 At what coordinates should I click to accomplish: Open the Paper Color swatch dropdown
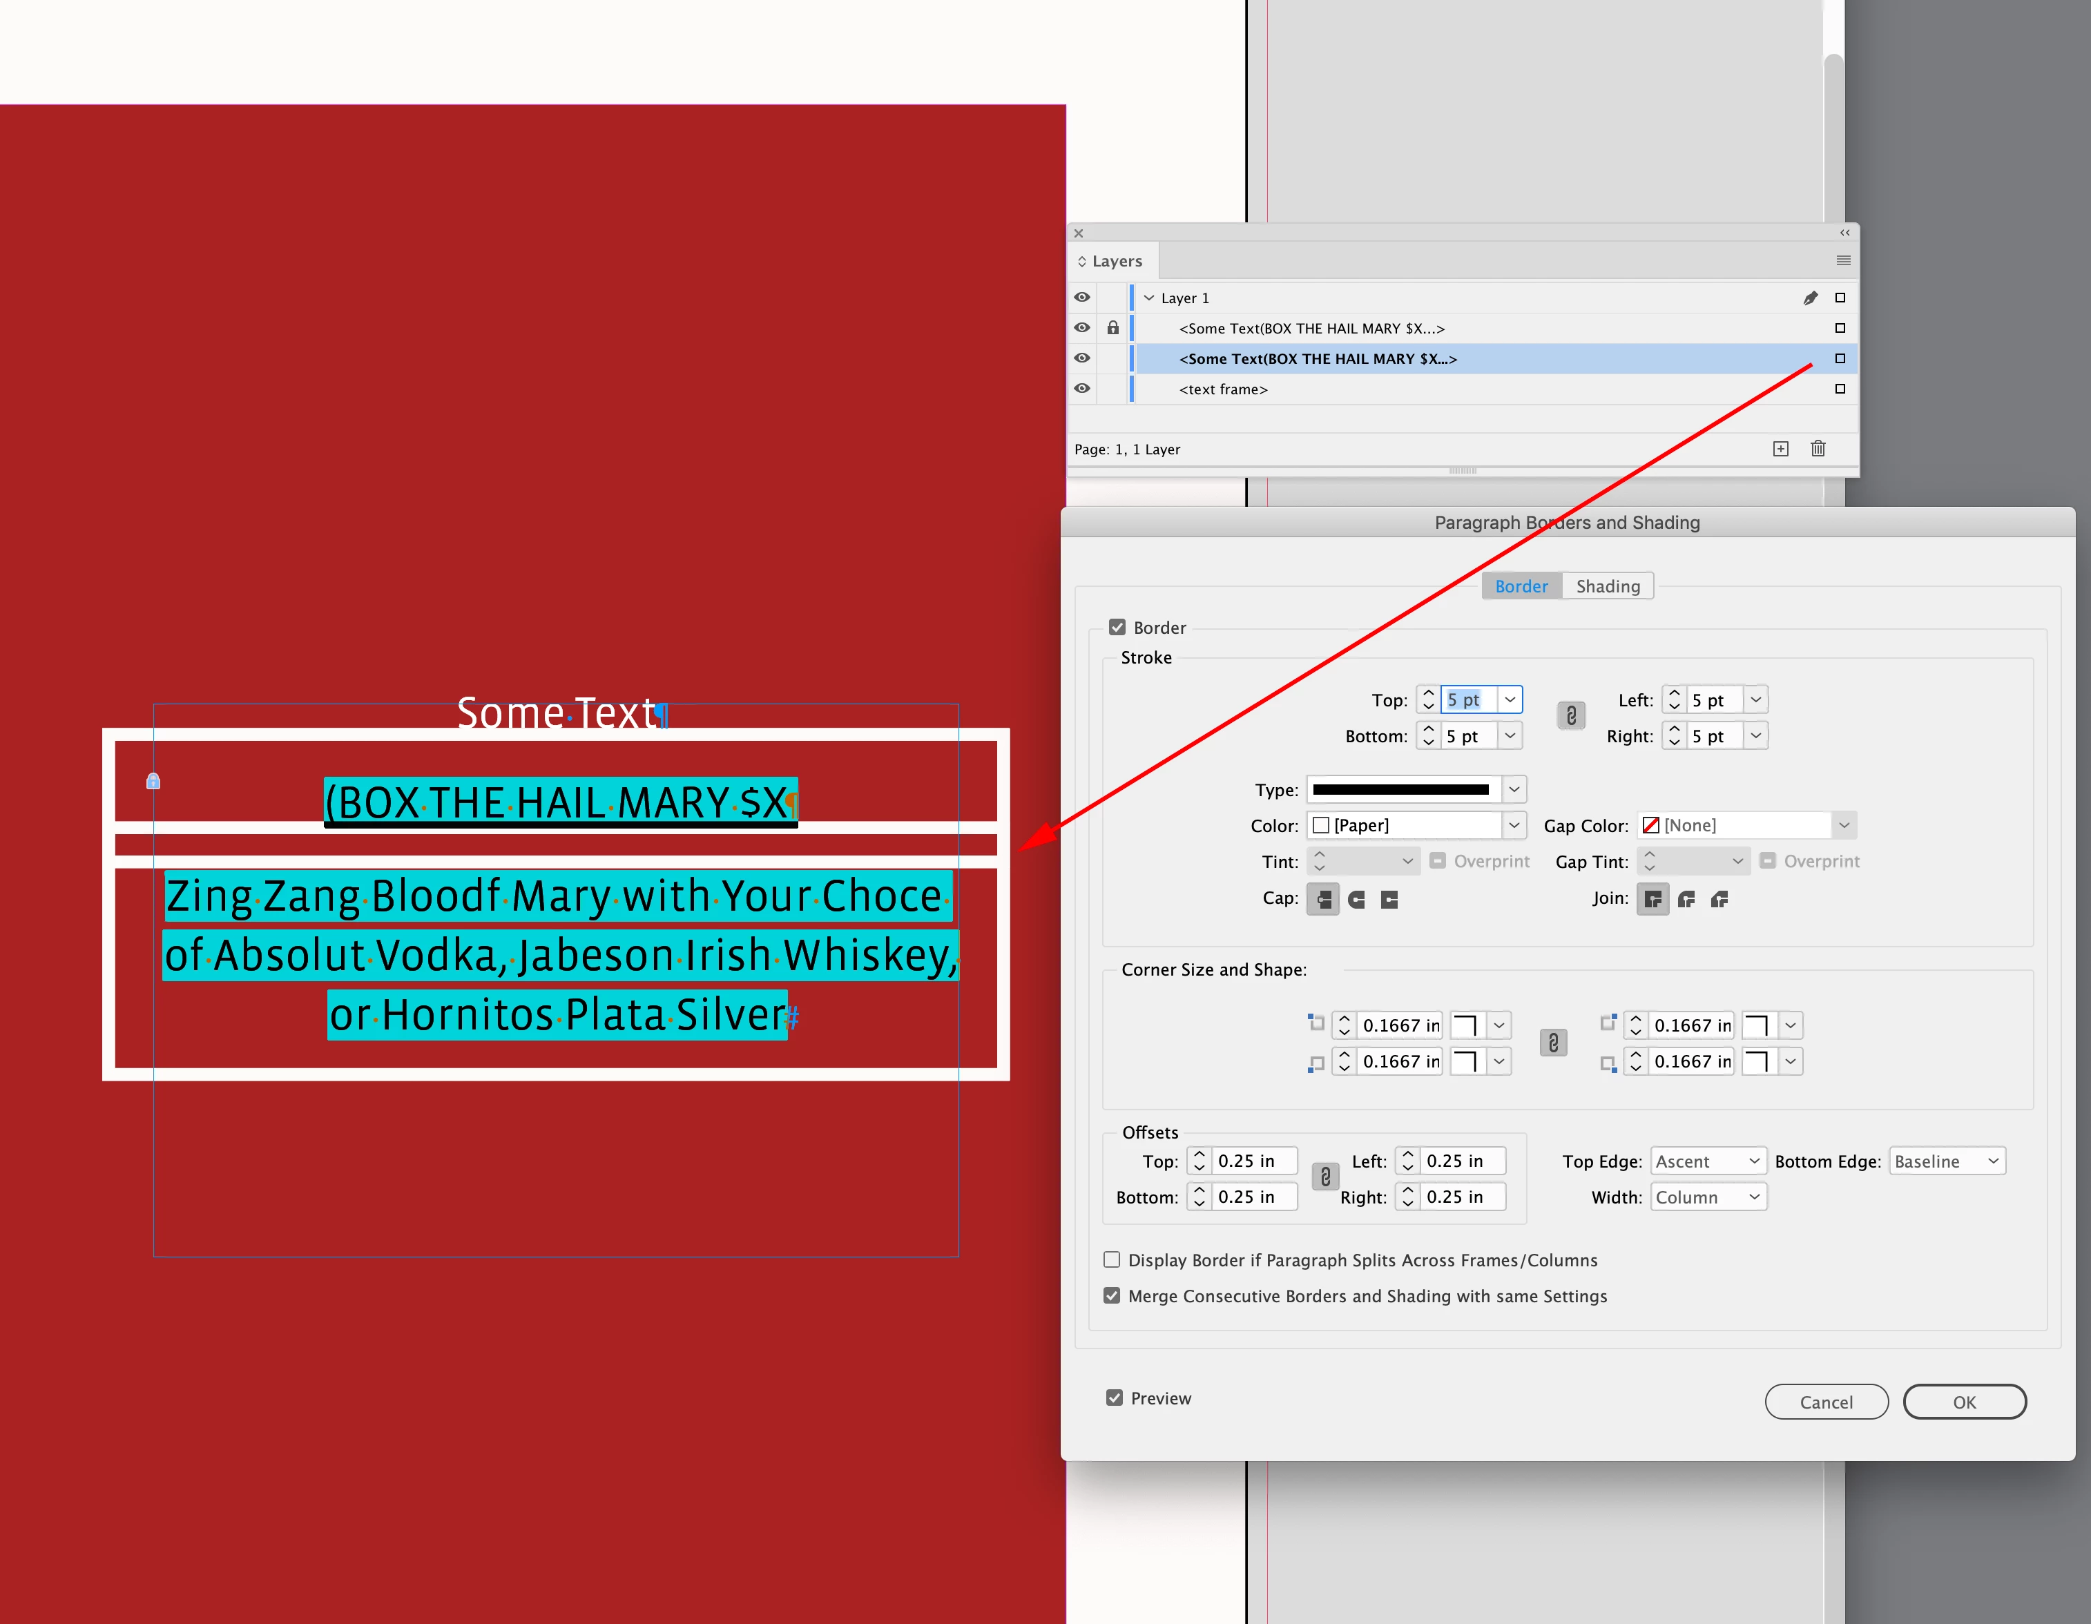[1514, 825]
